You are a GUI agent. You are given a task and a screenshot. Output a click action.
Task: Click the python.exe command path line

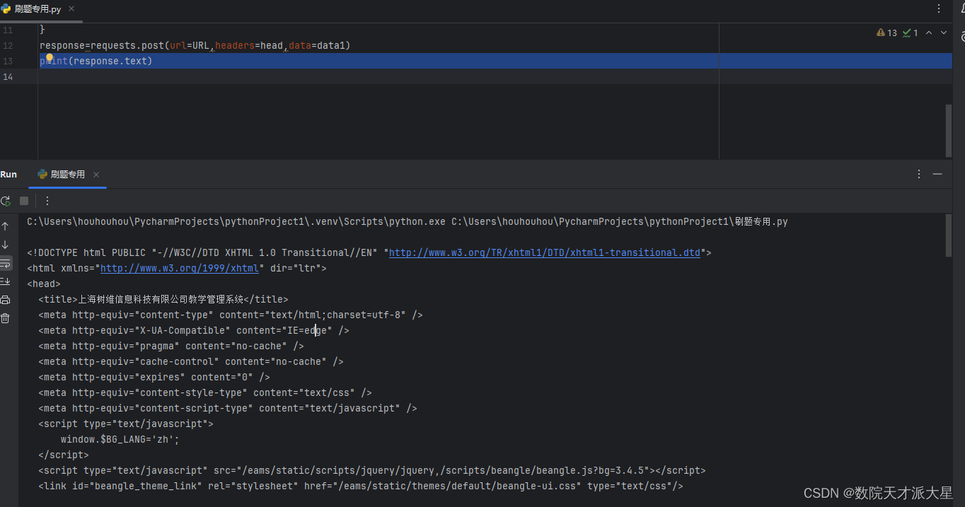[x=408, y=221]
